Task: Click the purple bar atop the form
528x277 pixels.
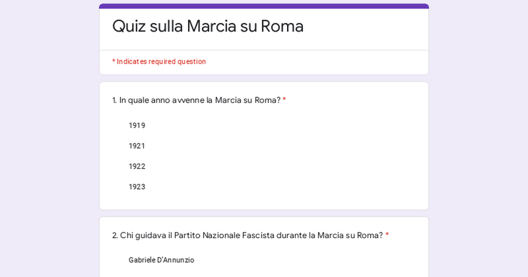Action: [x=264, y=6]
